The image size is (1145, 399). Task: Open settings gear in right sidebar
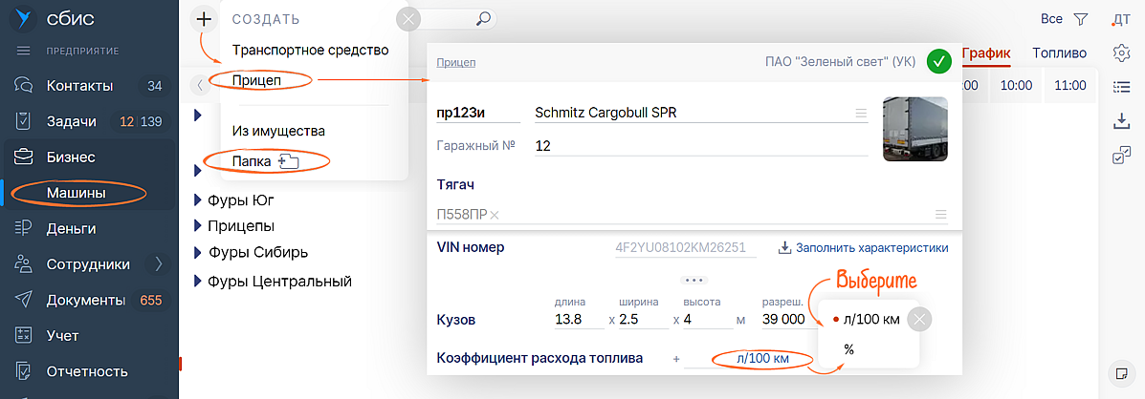(x=1122, y=52)
